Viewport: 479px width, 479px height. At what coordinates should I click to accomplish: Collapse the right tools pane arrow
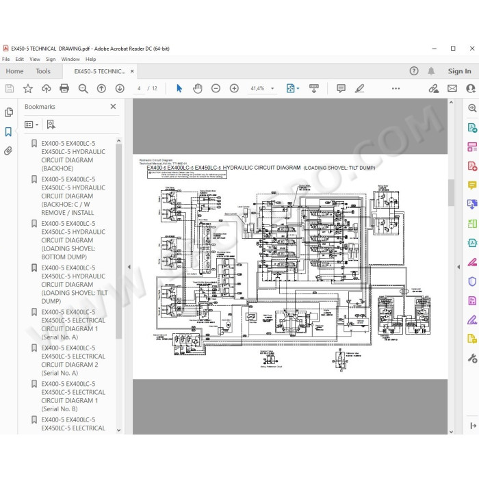458,267
